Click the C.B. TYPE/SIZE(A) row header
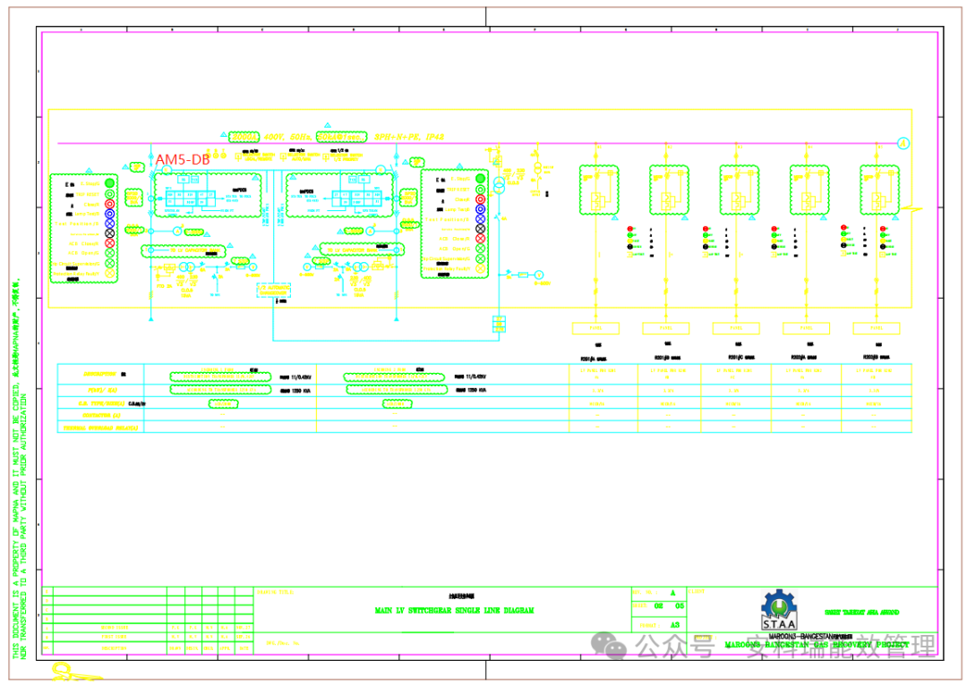The height and width of the screenshot is (685, 967). (102, 403)
